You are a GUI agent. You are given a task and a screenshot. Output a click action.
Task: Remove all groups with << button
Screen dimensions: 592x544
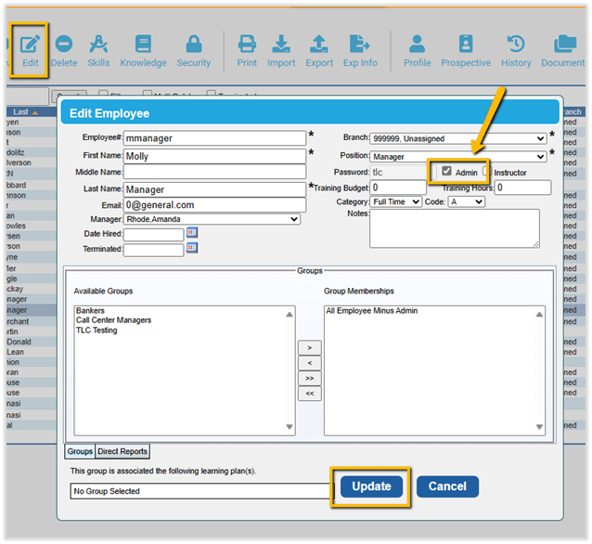(x=310, y=394)
